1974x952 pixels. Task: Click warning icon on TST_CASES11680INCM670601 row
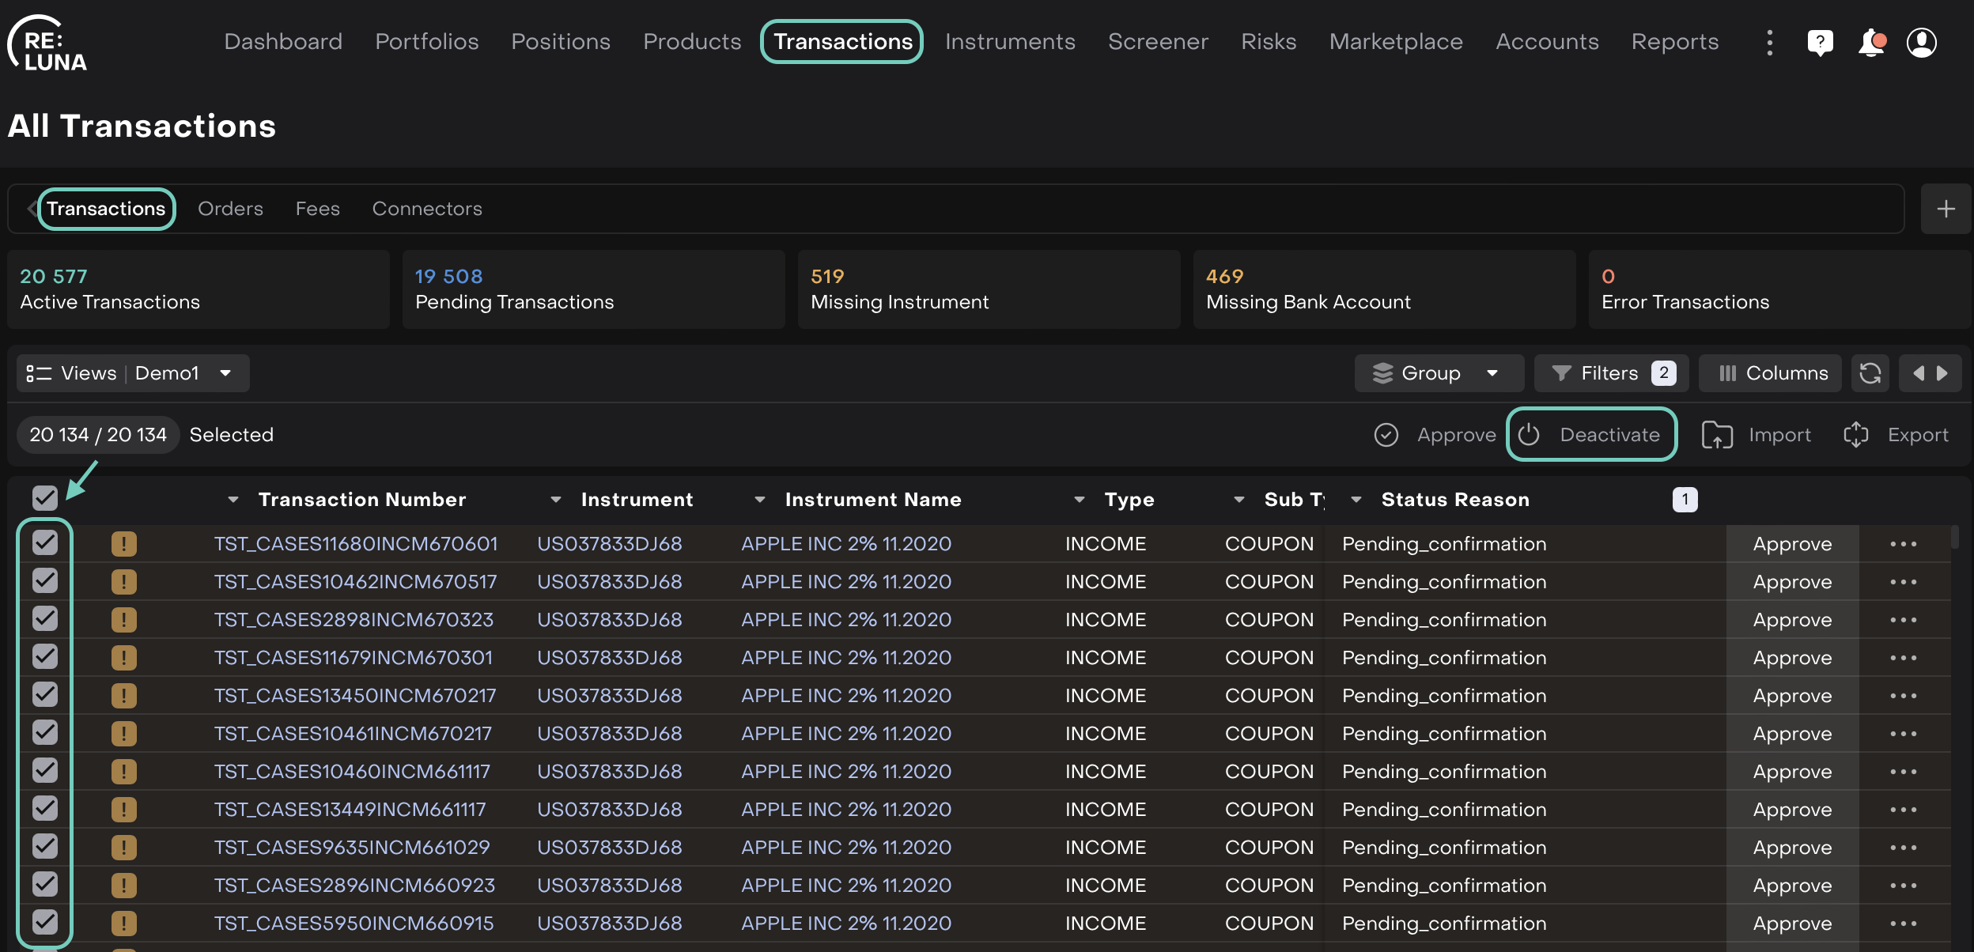[x=124, y=544]
